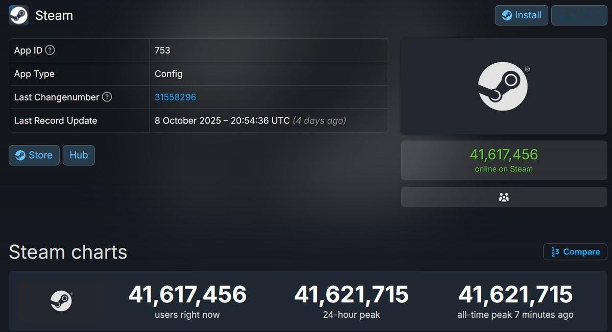Screen dimensions: 612x332
Task: Click the small Steam logo in charts panel
Action: (61, 301)
